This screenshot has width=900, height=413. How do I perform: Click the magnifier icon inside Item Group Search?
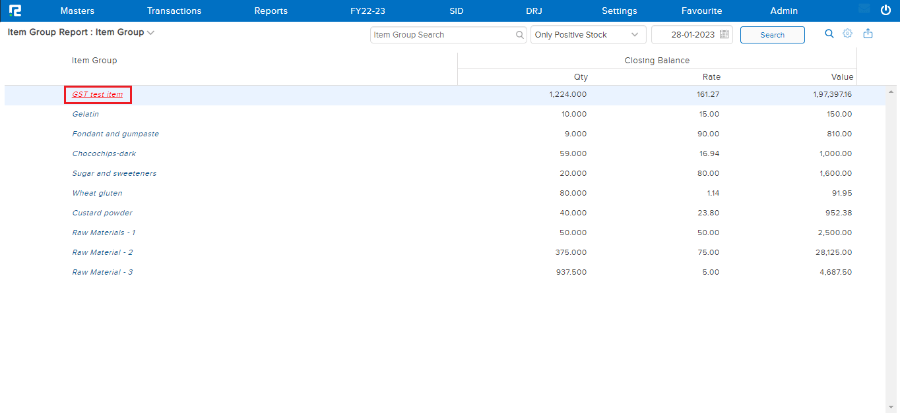[519, 34]
